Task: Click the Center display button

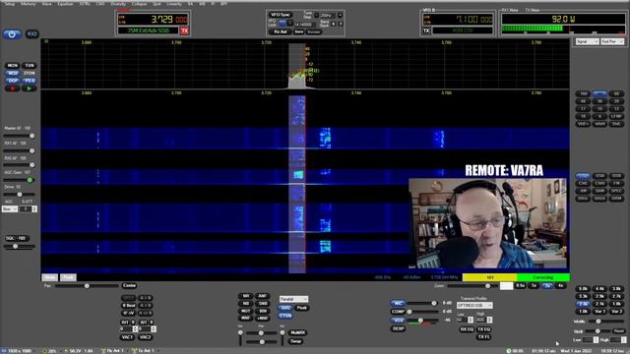Action: (x=129, y=286)
